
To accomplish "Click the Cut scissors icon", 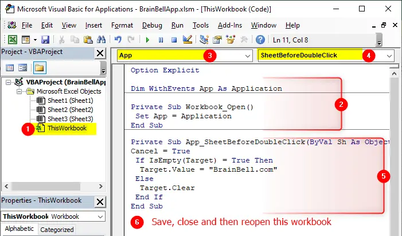I will (x=61, y=40).
